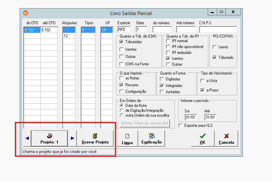Choose outra Ordem da sua escolha radio

tap(122, 115)
